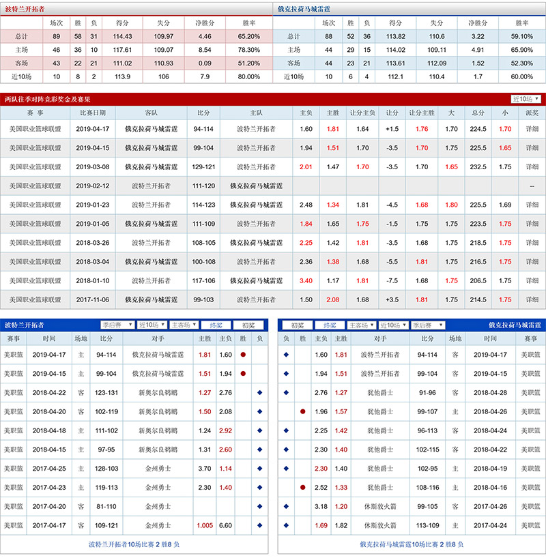Click the 78.30% home win rate cell

pyautogui.click(x=249, y=50)
